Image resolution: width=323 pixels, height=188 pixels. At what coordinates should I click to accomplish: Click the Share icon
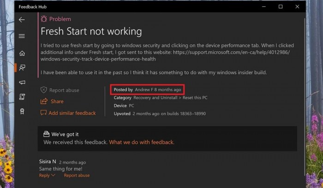click(x=44, y=101)
